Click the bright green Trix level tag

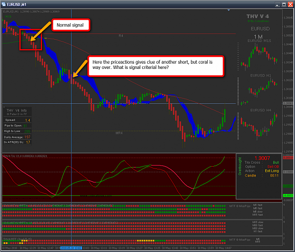pos(288,195)
